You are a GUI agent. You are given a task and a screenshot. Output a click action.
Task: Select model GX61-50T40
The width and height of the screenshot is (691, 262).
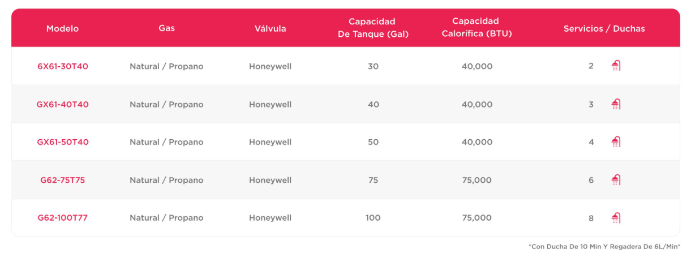click(63, 142)
